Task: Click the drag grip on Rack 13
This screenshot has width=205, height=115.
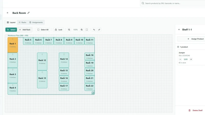Action: click(42, 72)
